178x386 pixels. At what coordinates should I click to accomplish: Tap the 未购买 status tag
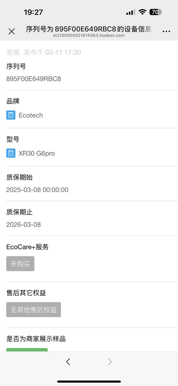click(20, 264)
